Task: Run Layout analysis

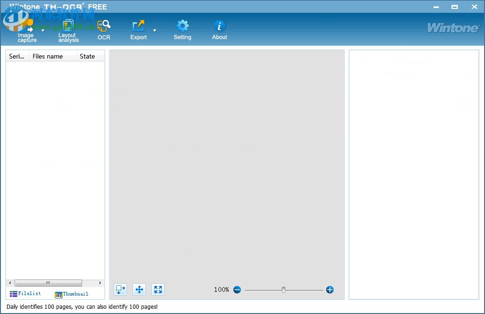Action: pyautogui.click(x=68, y=31)
